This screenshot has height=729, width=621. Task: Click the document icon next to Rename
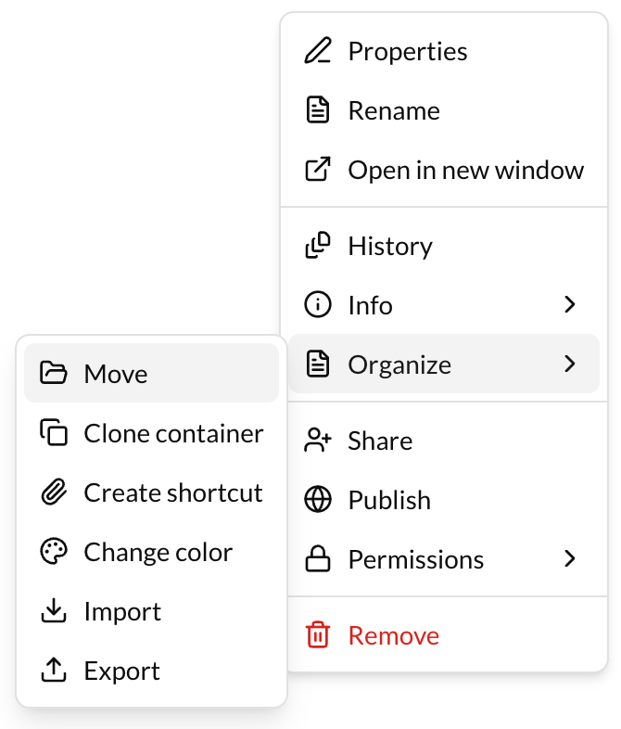point(318,110)
